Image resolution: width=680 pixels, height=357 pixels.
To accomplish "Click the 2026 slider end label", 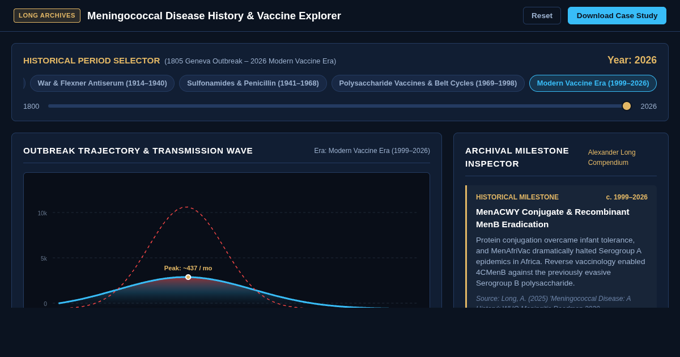I will click(x=648, y=106).
